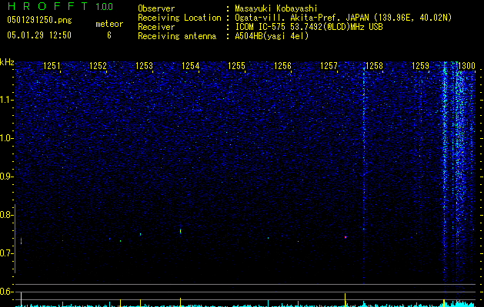Click the Ogata-vill. Akita-Pref. JAPAN location text
Image resolution: width=484 pixels, height=307 pixels.
point(343,18)
